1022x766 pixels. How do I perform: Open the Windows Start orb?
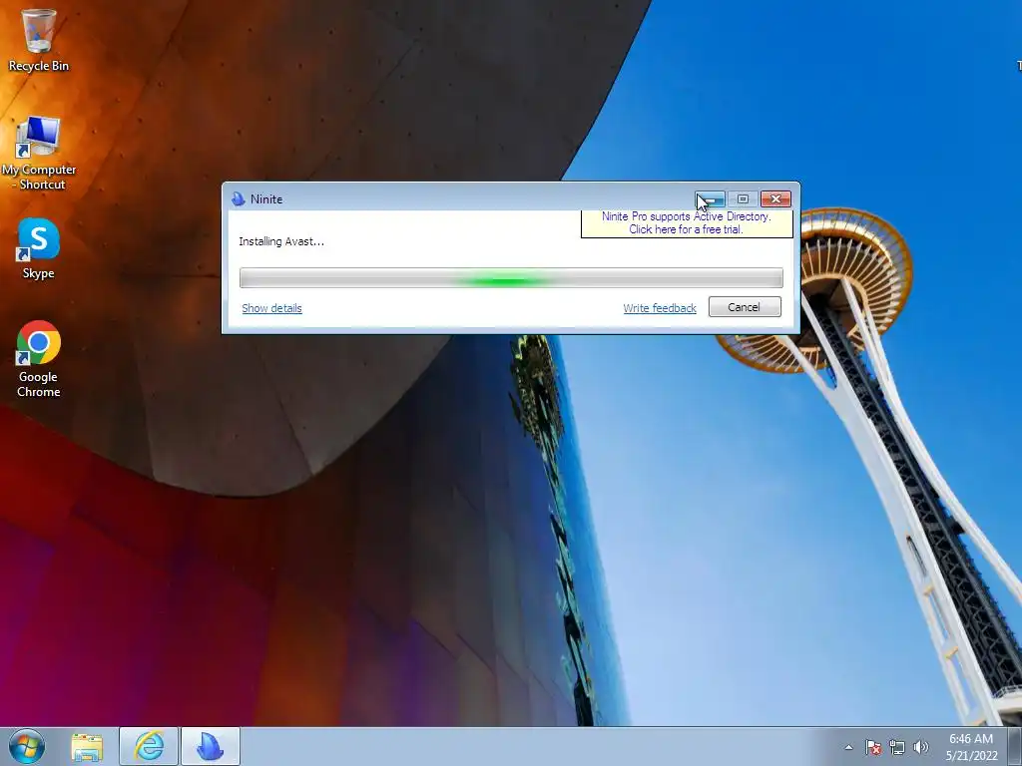[x=27, y=746]
